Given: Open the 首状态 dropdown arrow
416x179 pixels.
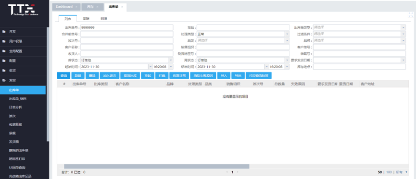Looking at the screenshot, I should (x=171, y=60).
